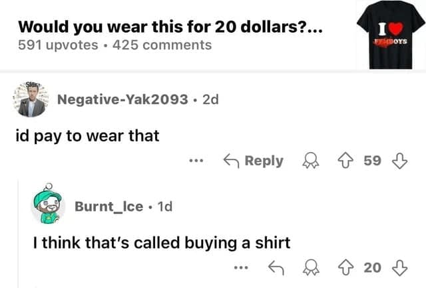Open Negative-Yak2093's avatar picture
Viewport: 426px width, 288px height.
31,99
